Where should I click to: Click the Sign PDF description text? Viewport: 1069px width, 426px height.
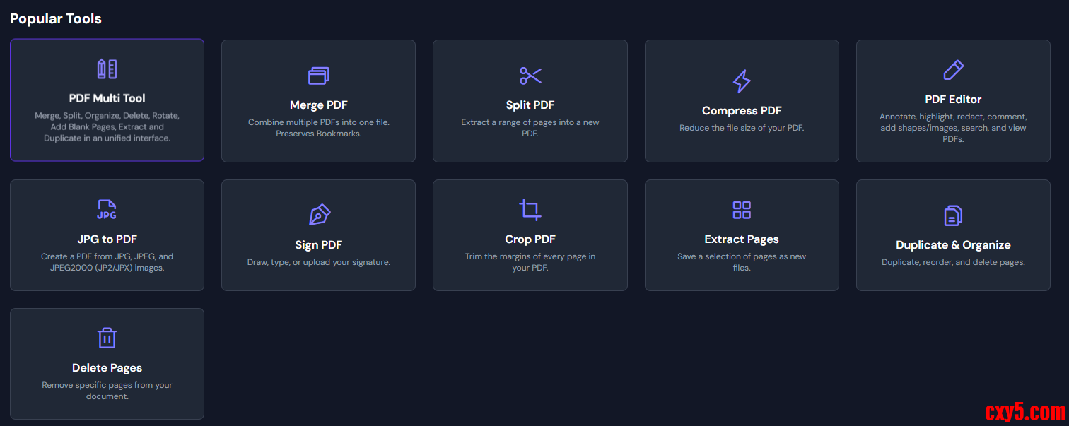(x=319, y=262)
